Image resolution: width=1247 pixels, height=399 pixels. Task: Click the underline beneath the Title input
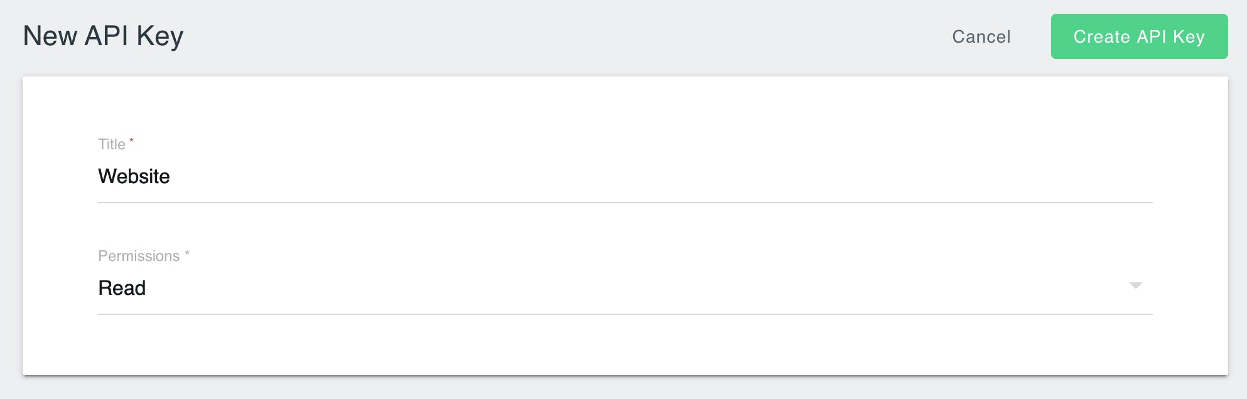625,202
